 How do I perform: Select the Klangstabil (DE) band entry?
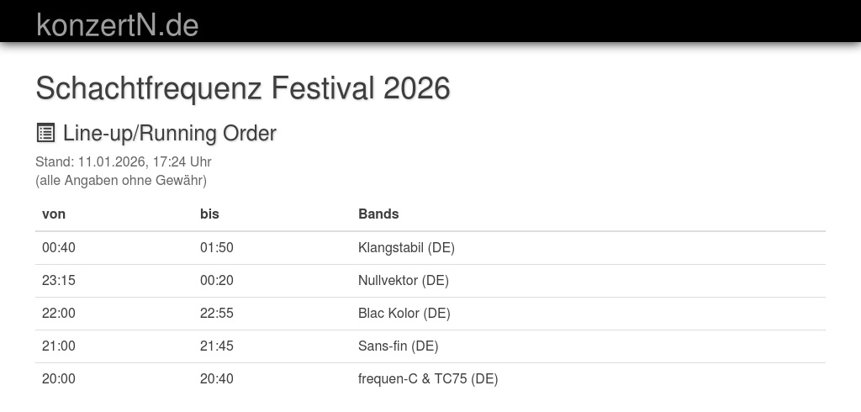(x=406, y=247)
